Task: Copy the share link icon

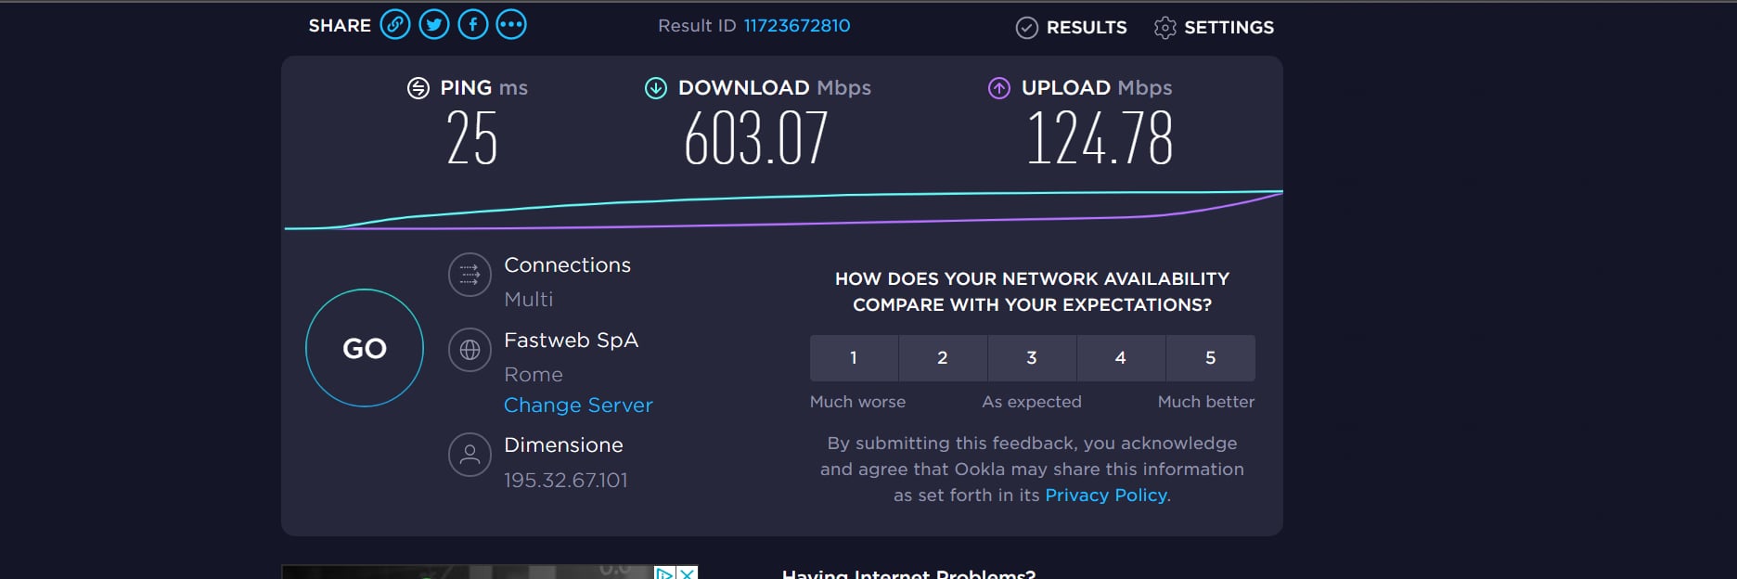Action: pos(395,25)
